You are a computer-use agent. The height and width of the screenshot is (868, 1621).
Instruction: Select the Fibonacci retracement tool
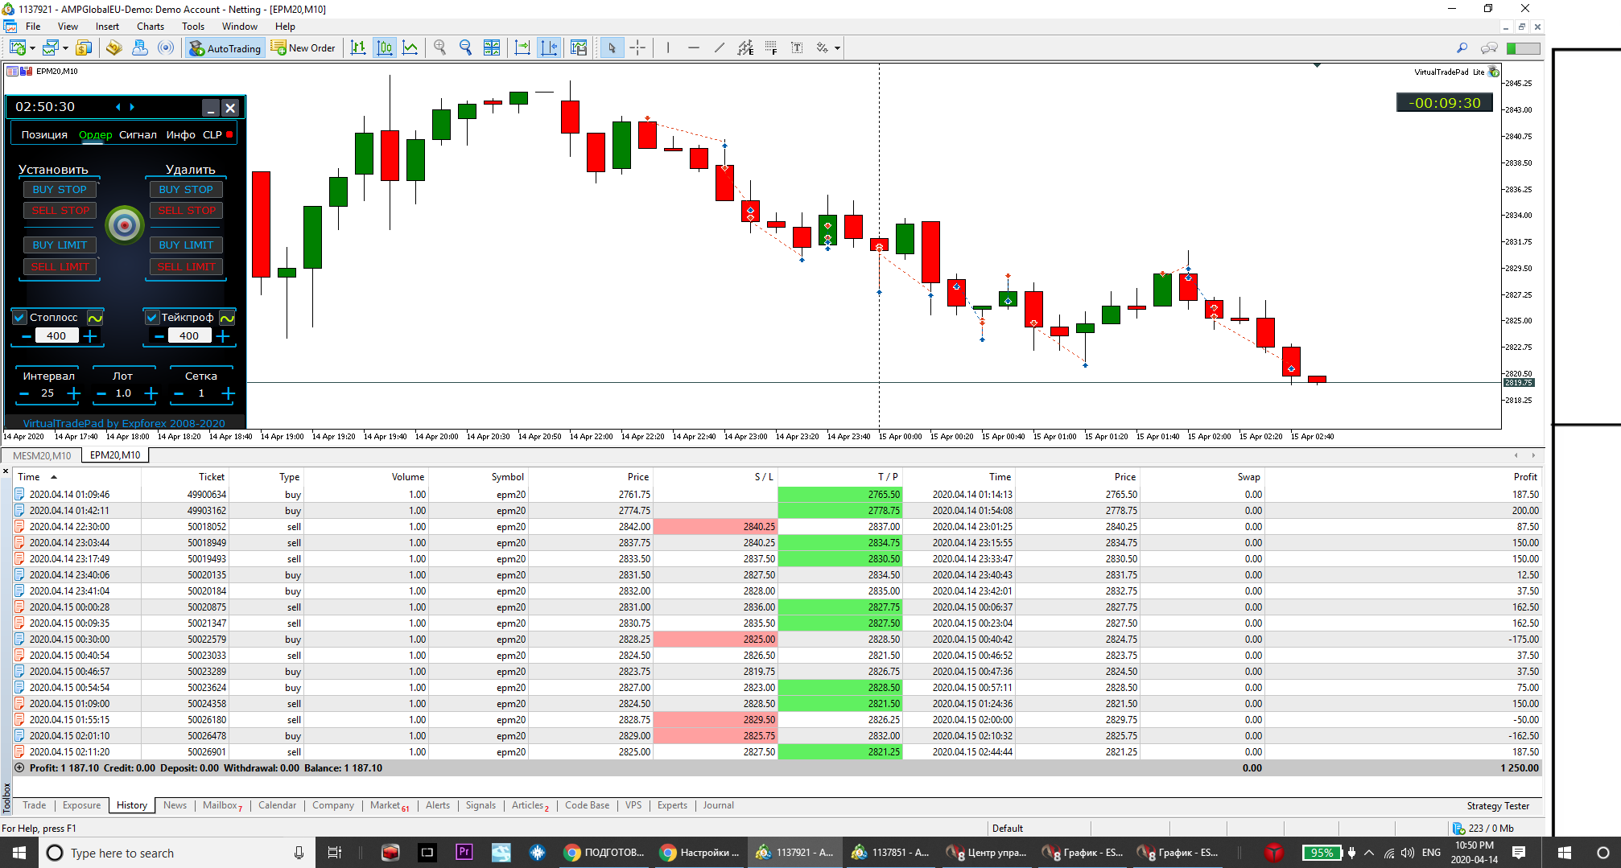coord(771,48)
